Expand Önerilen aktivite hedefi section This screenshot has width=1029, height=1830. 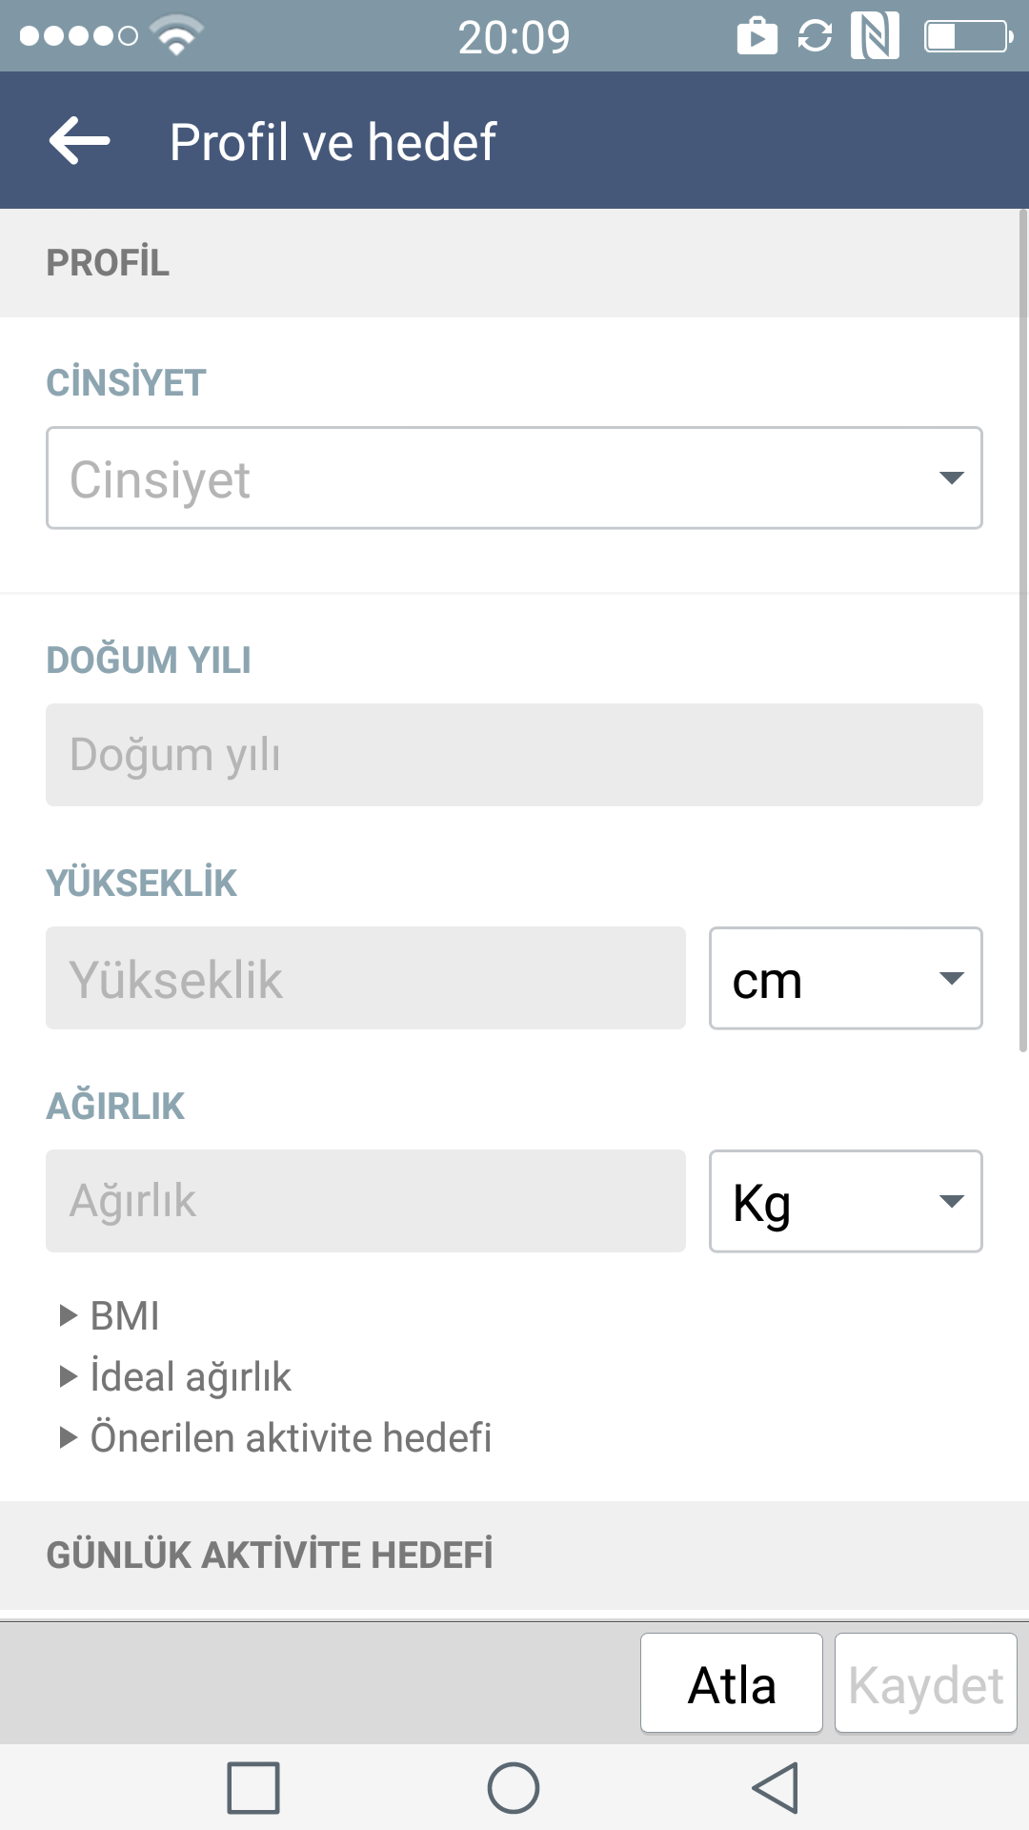275,1437
